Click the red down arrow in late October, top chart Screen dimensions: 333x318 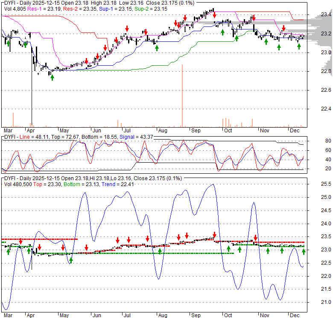(254, 18)
